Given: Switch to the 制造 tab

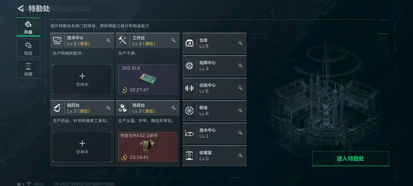Looking at the screenshot, I should [28, 48].
